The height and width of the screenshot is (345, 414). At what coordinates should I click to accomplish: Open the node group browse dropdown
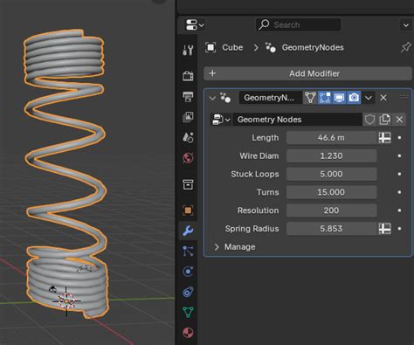pos(221,120)
